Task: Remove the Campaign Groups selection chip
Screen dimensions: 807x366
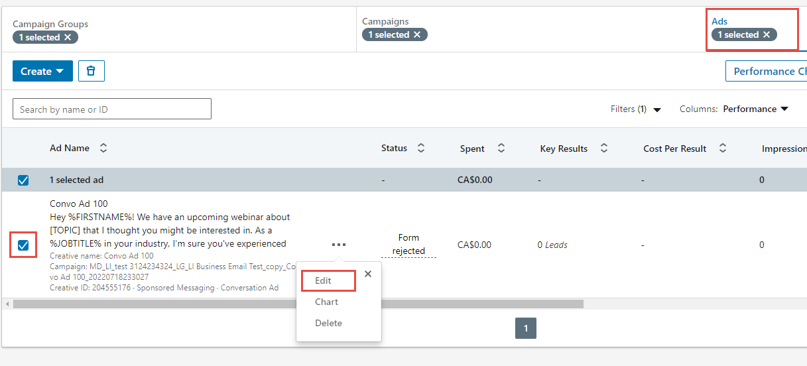Action: tap(68, 38)
